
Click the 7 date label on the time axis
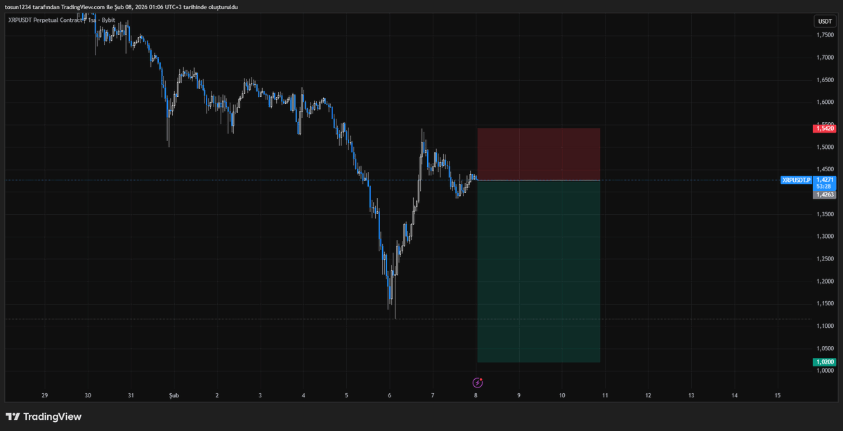tap(433, 396)
